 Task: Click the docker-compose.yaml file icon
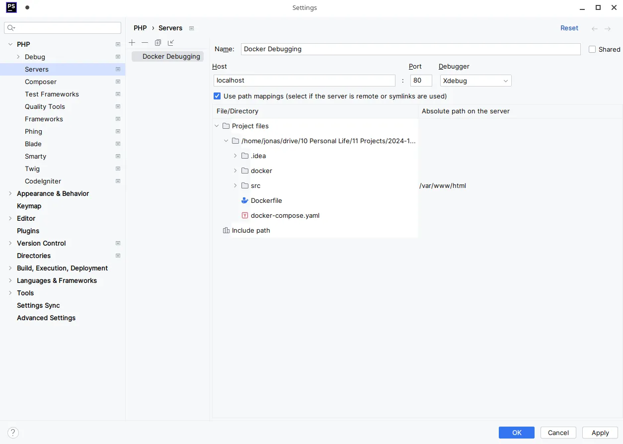pyautogui.click(x=244, y=215)
